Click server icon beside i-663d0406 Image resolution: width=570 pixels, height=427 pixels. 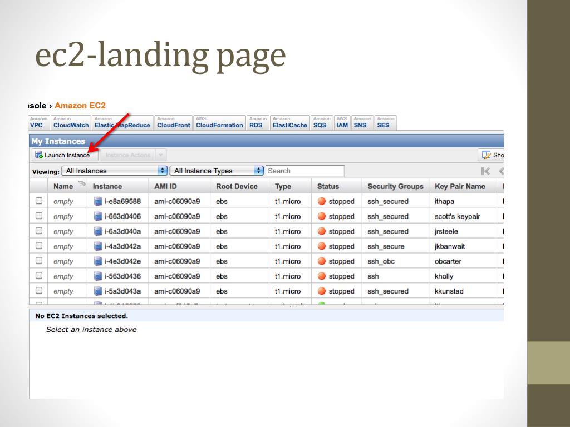pos(98,216)
